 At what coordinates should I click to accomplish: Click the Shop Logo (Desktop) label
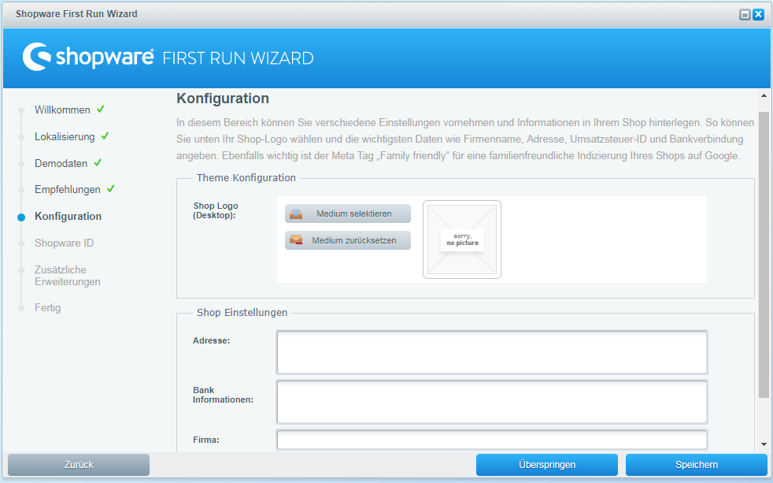(216, 210)
